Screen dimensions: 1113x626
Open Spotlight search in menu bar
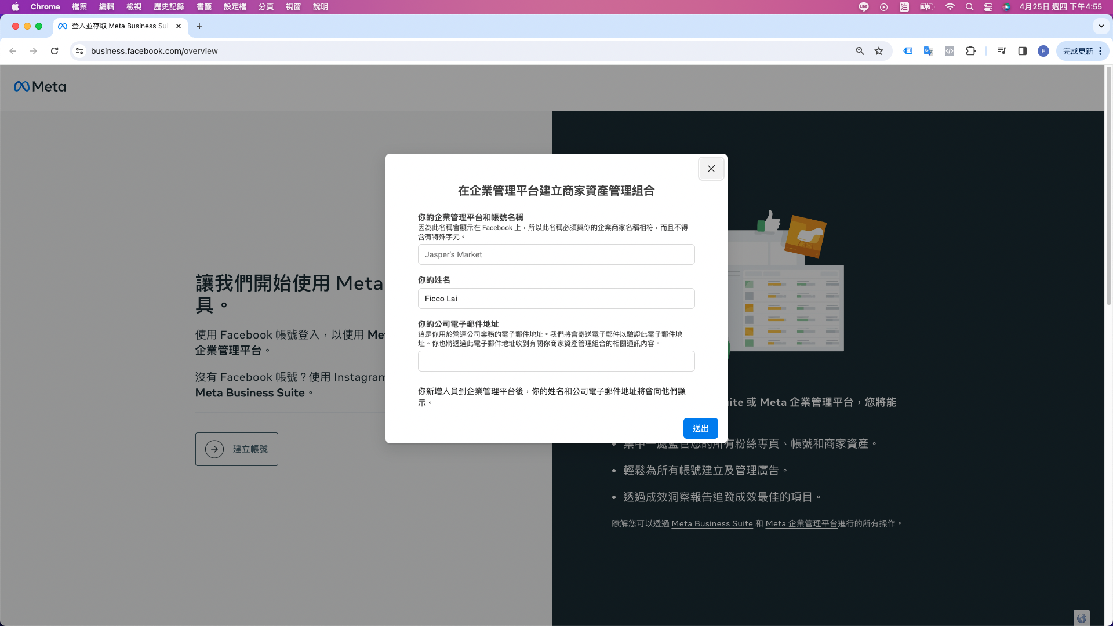point(969,7)
